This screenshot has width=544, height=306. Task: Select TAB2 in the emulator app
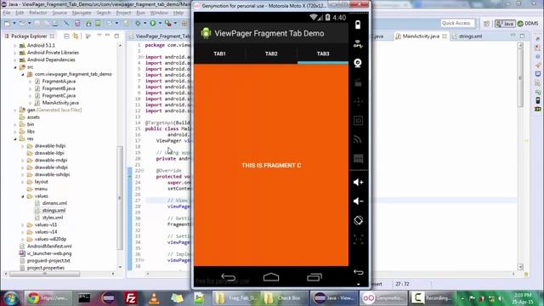coord(271,54)
